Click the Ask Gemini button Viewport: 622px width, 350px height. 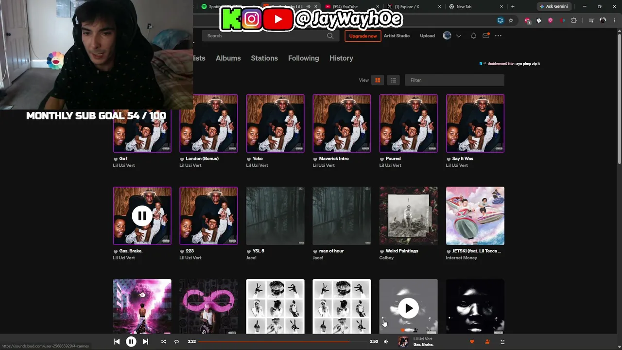point(553,7)
